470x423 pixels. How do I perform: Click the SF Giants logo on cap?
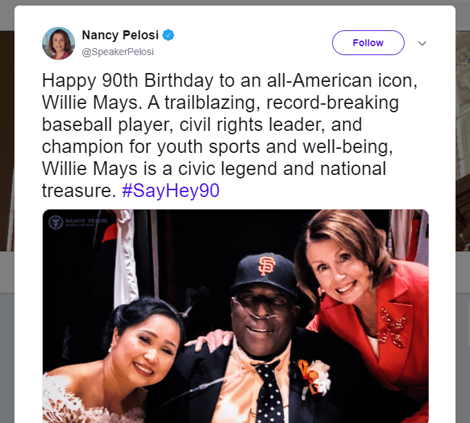[x=267, y=265]
